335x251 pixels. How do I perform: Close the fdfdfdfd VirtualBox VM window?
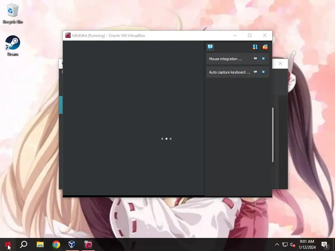pos(265,35)
